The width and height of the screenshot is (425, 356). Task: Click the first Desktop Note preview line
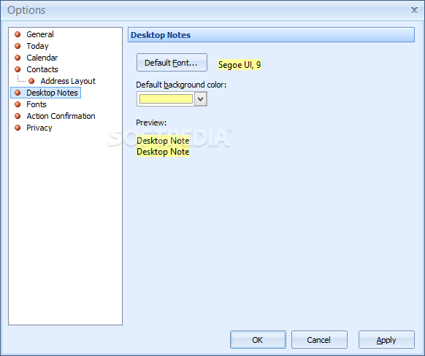[x=163, y=141]
